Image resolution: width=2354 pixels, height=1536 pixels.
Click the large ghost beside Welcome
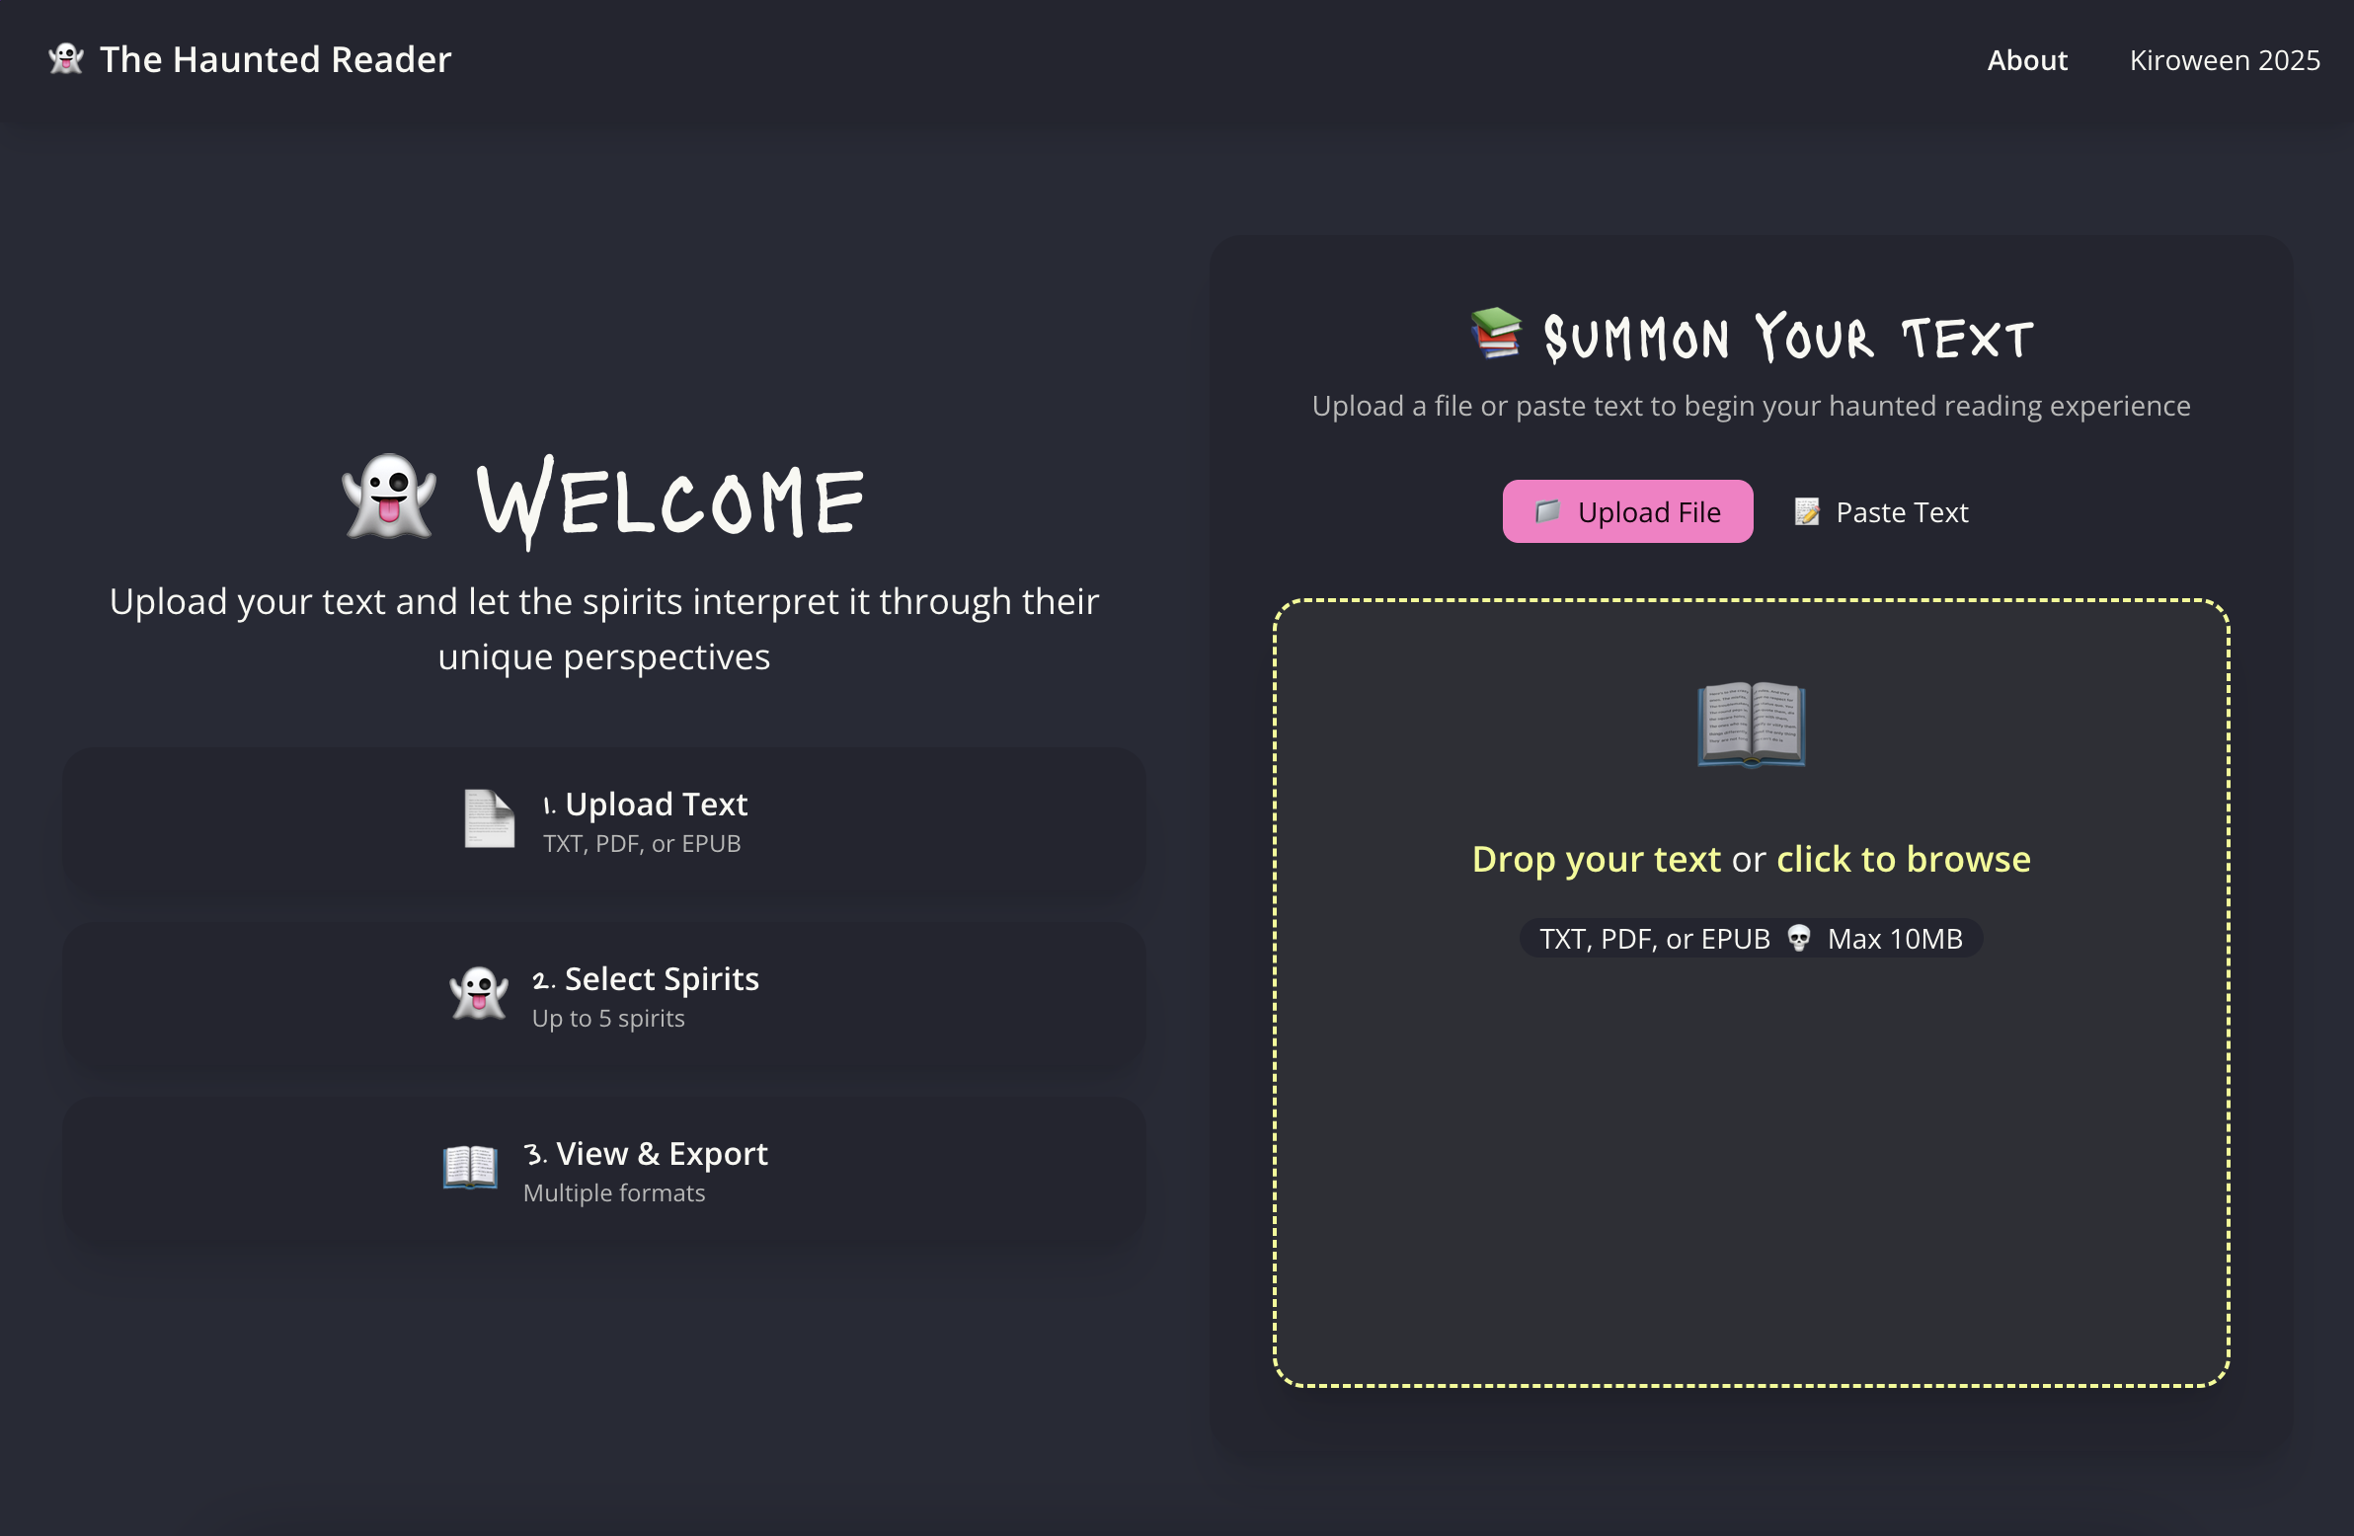(389, 498)
